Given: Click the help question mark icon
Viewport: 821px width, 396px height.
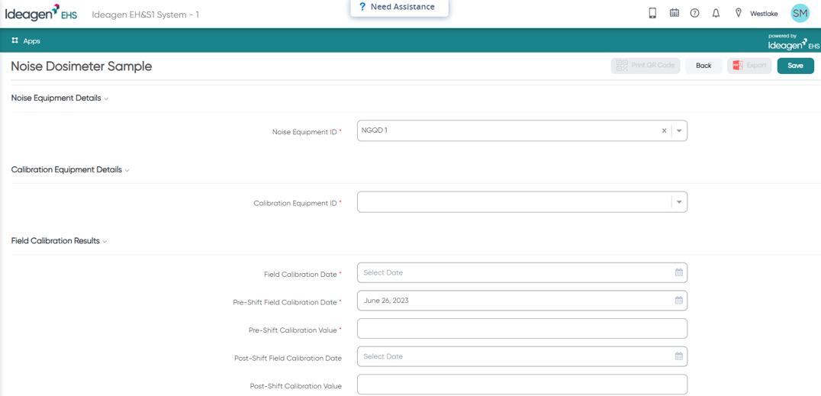Looking at the screenshot, I should [x=695, y=13].
